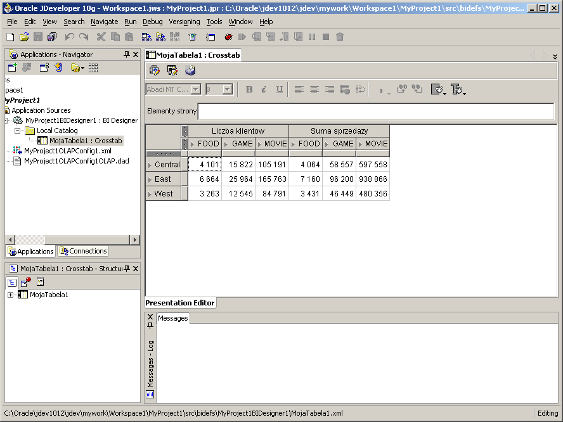This screenshot has width=563, height=422.
Task: Select MyProject1OLAPConfig1.xml in tree
Action: pyautogui.click(x=67, y=151)
